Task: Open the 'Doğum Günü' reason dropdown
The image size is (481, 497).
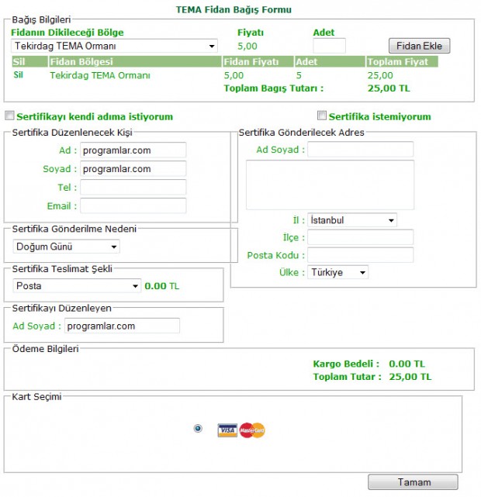Action: coord(66,247)
